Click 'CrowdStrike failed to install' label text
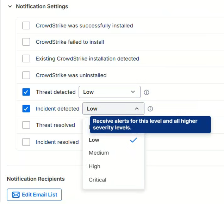 pos(70,42)
